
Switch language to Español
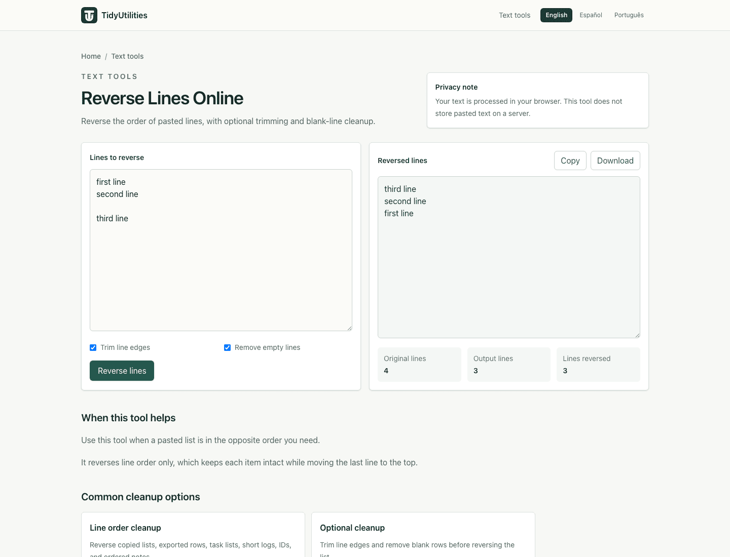click(x=591, y=15)
